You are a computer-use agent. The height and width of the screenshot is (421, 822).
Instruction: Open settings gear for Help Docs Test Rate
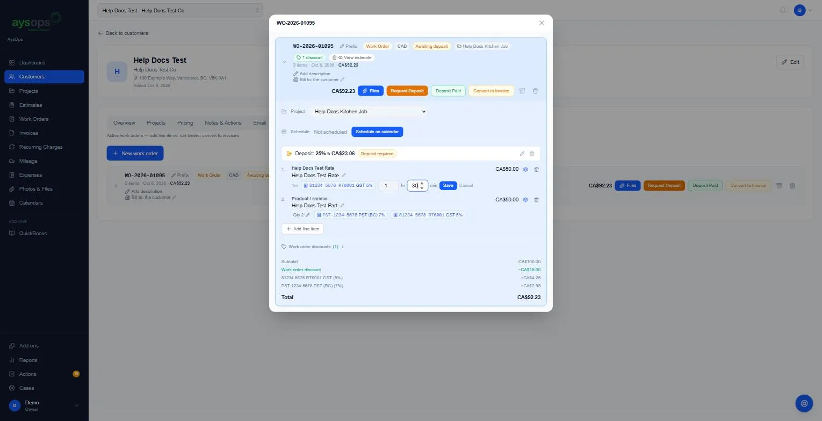[525, 169]
